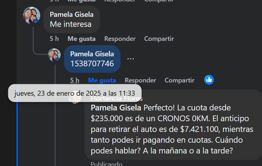Screen dimensions: 262x166
Task: Click Pamela Gisela's avatar beside "Me interesa"
Action: [x=32, y=15]
